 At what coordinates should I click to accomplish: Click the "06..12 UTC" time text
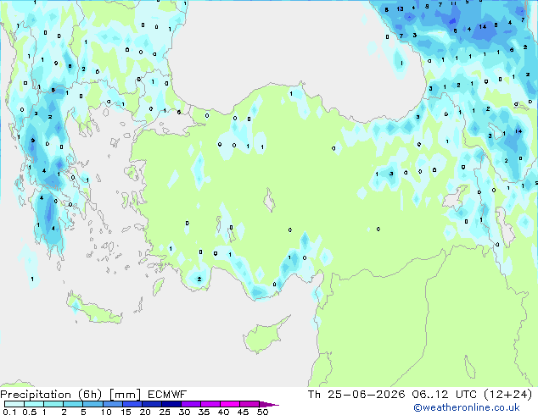(x=445, y=395)
